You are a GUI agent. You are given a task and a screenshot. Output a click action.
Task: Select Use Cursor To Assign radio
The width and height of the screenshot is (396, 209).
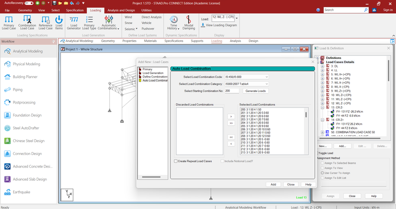coord(322,173)
